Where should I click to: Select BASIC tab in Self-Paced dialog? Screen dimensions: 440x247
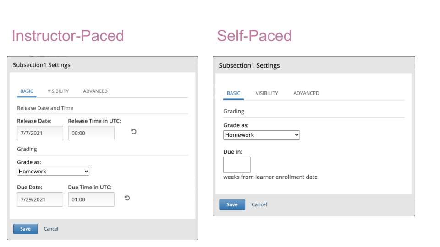coord(233,93)
